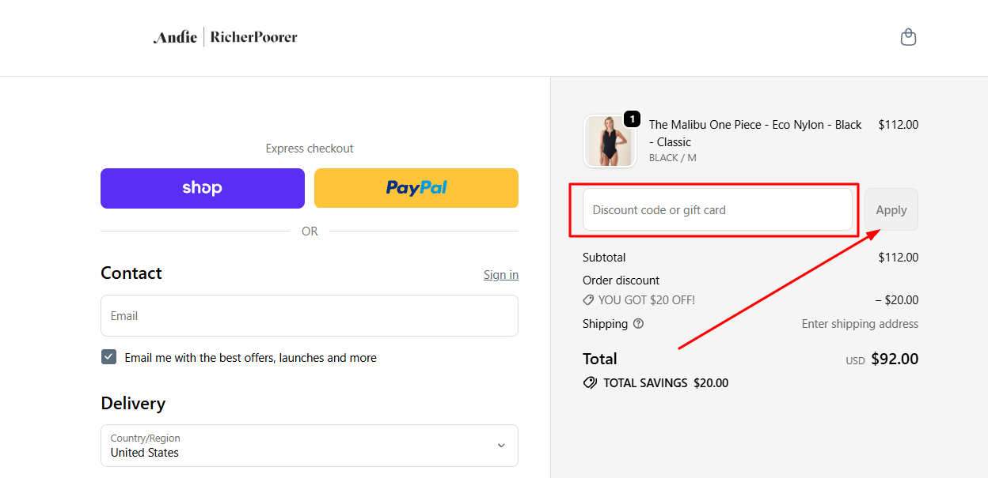Click the Andie RicherPoorer brand logo
The image size is (988, 478).
tap(225, 36)
